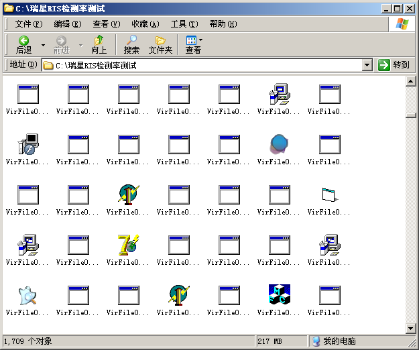
Task: Minimize the explorer window
Action: pyautogui.click(x=386, y=9)
